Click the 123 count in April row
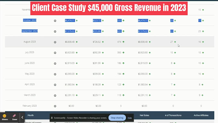The height and width of the screenshot is (123, 218). pyautogui.click(x=119, y=84)
